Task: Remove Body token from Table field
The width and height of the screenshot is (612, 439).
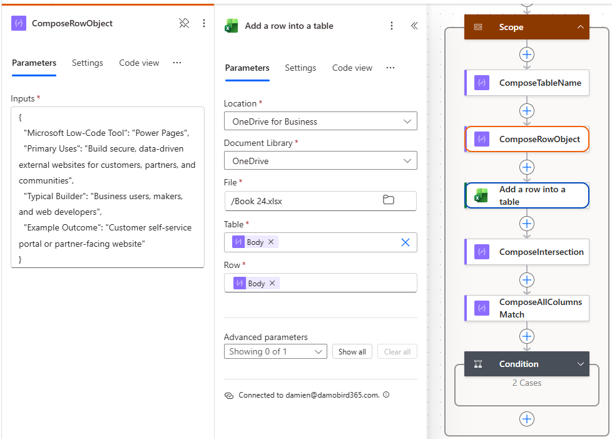Action: tap(271, 242)
